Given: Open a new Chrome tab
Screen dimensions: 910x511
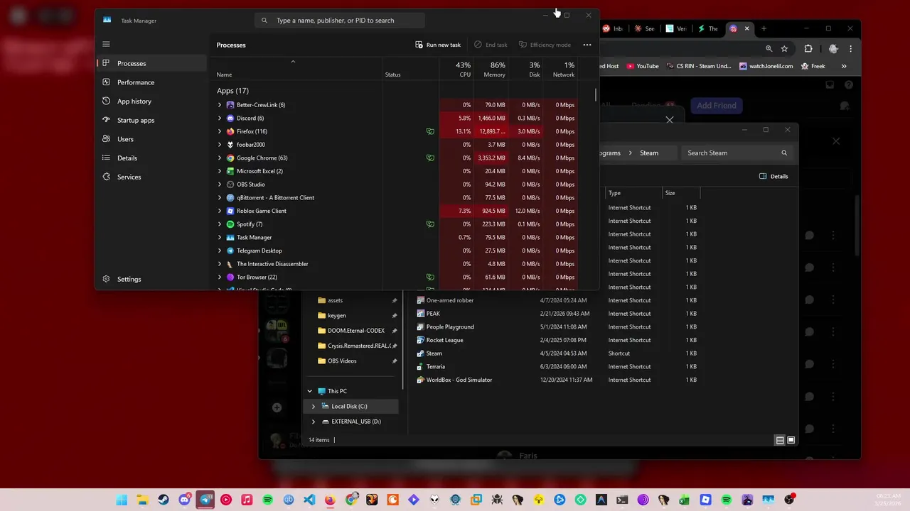Looking at the screenshot, I should (764, 28).
